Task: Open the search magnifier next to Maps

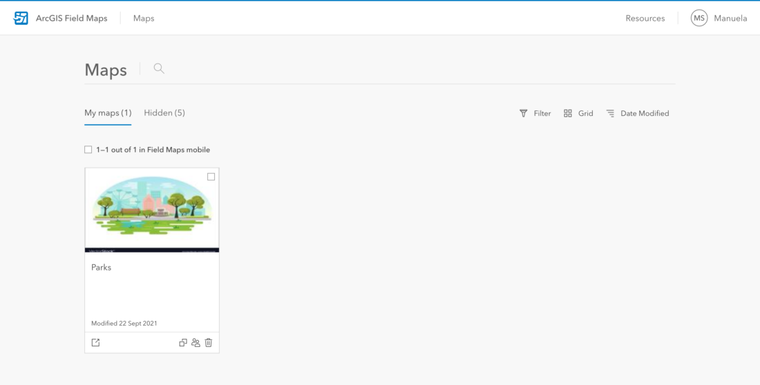Action: pos(159,68)
